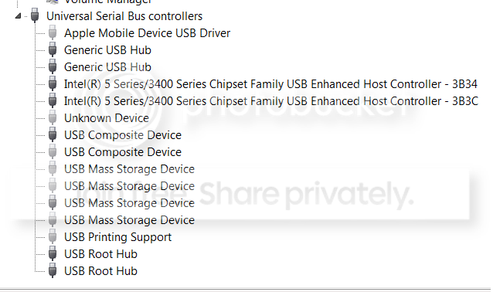Collapse the Universal Serial Bus controllers node

(18, 15)
